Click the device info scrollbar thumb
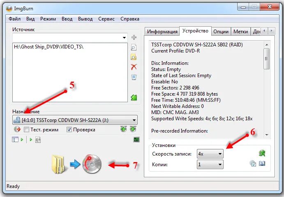 pyautogui.click(x=267, y=59)
